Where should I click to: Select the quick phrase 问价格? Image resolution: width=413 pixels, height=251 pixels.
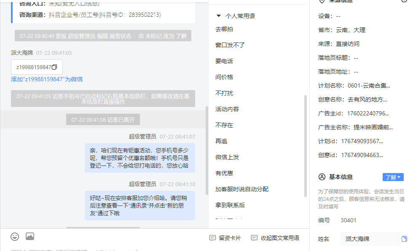pos(224,77)
